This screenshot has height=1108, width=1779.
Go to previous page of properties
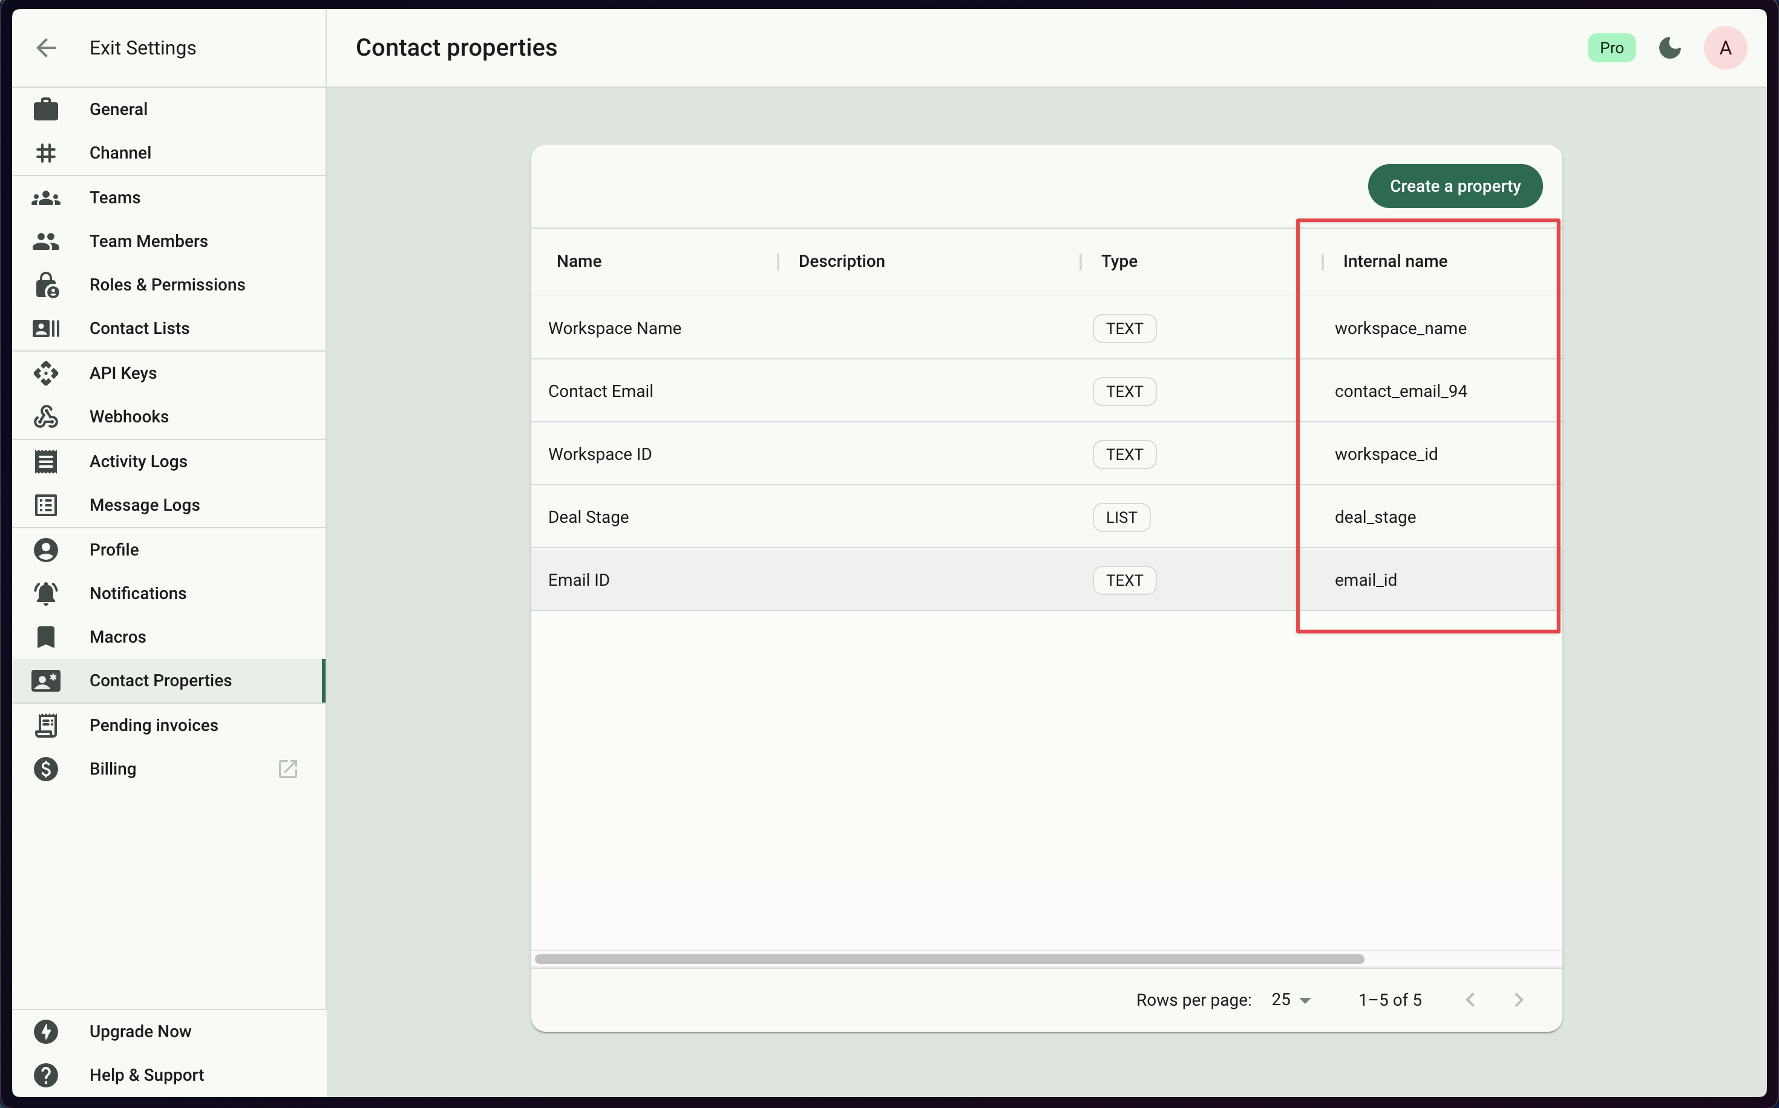tap(1470, 1000)
